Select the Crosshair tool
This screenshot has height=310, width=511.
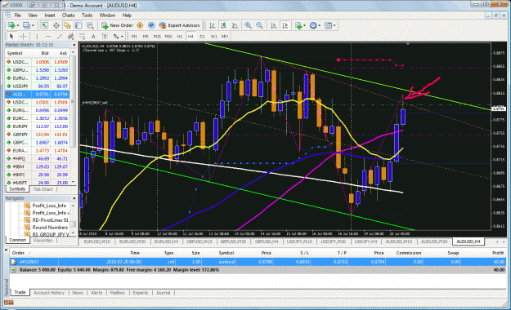[x=23, y=36]
